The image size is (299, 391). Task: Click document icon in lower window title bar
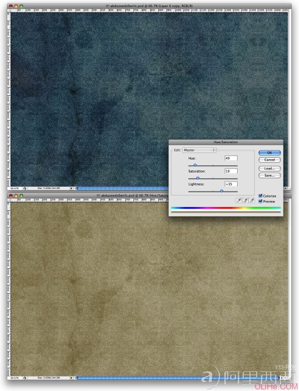(x=98, y=196)
